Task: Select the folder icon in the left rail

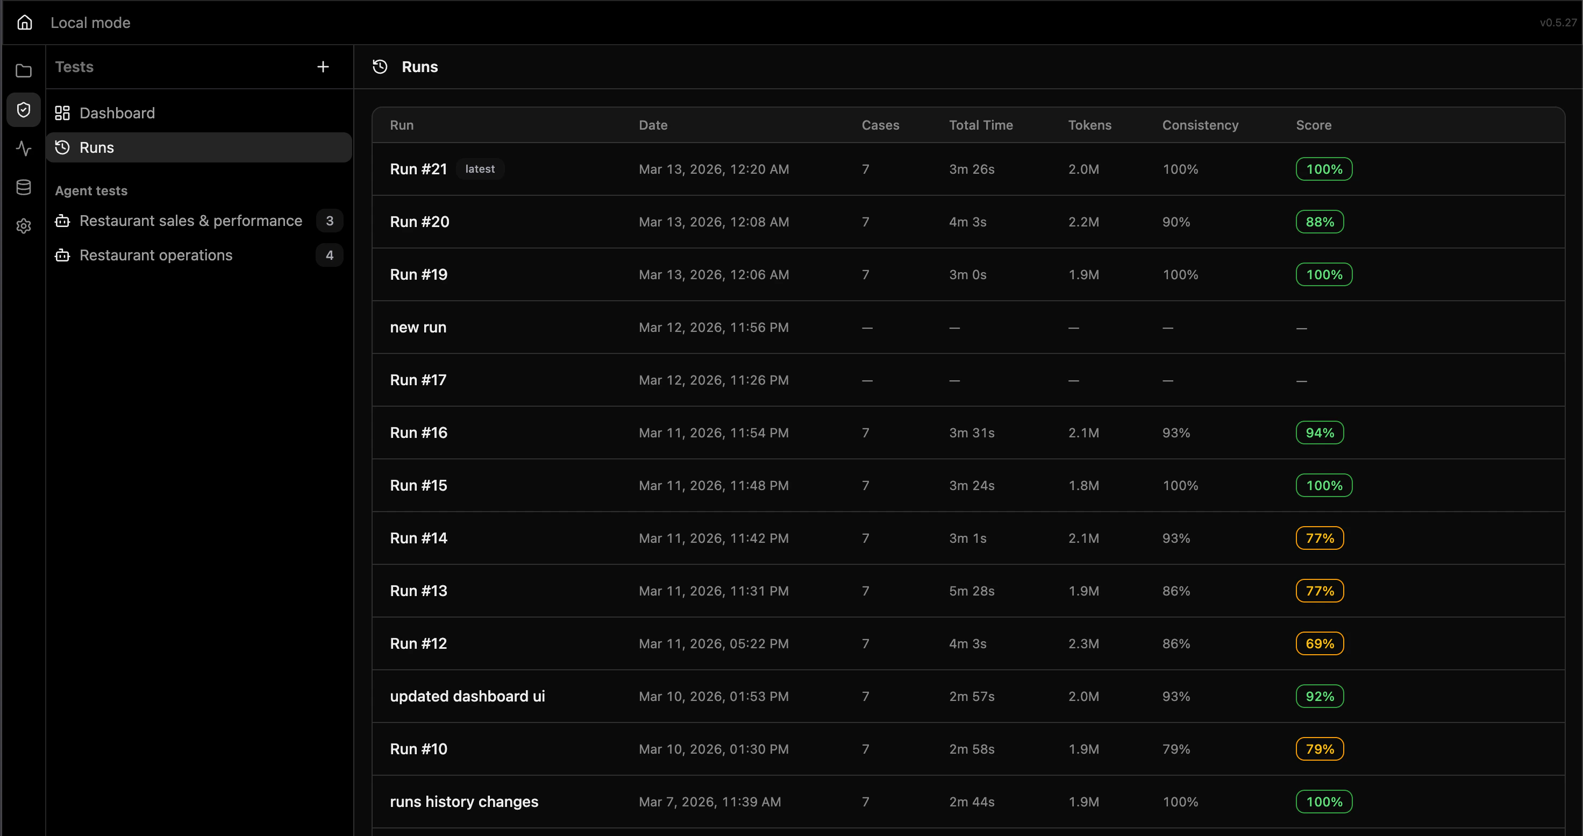Action: pyautogui.click(x=23, y=70)
